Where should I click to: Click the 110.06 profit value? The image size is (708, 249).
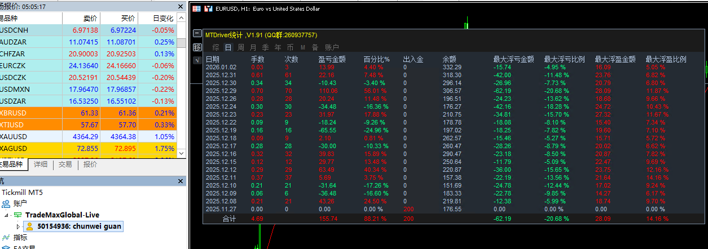click(x=328, y=91)
